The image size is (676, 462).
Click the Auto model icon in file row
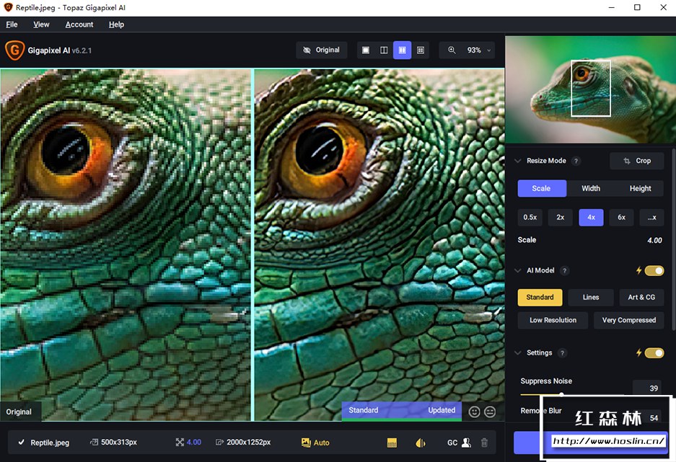[306, 443]
